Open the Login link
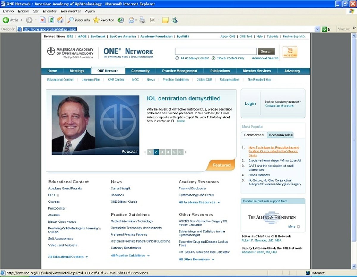The width and height of the screenshot is (357, 277). [x=250, y=103]
